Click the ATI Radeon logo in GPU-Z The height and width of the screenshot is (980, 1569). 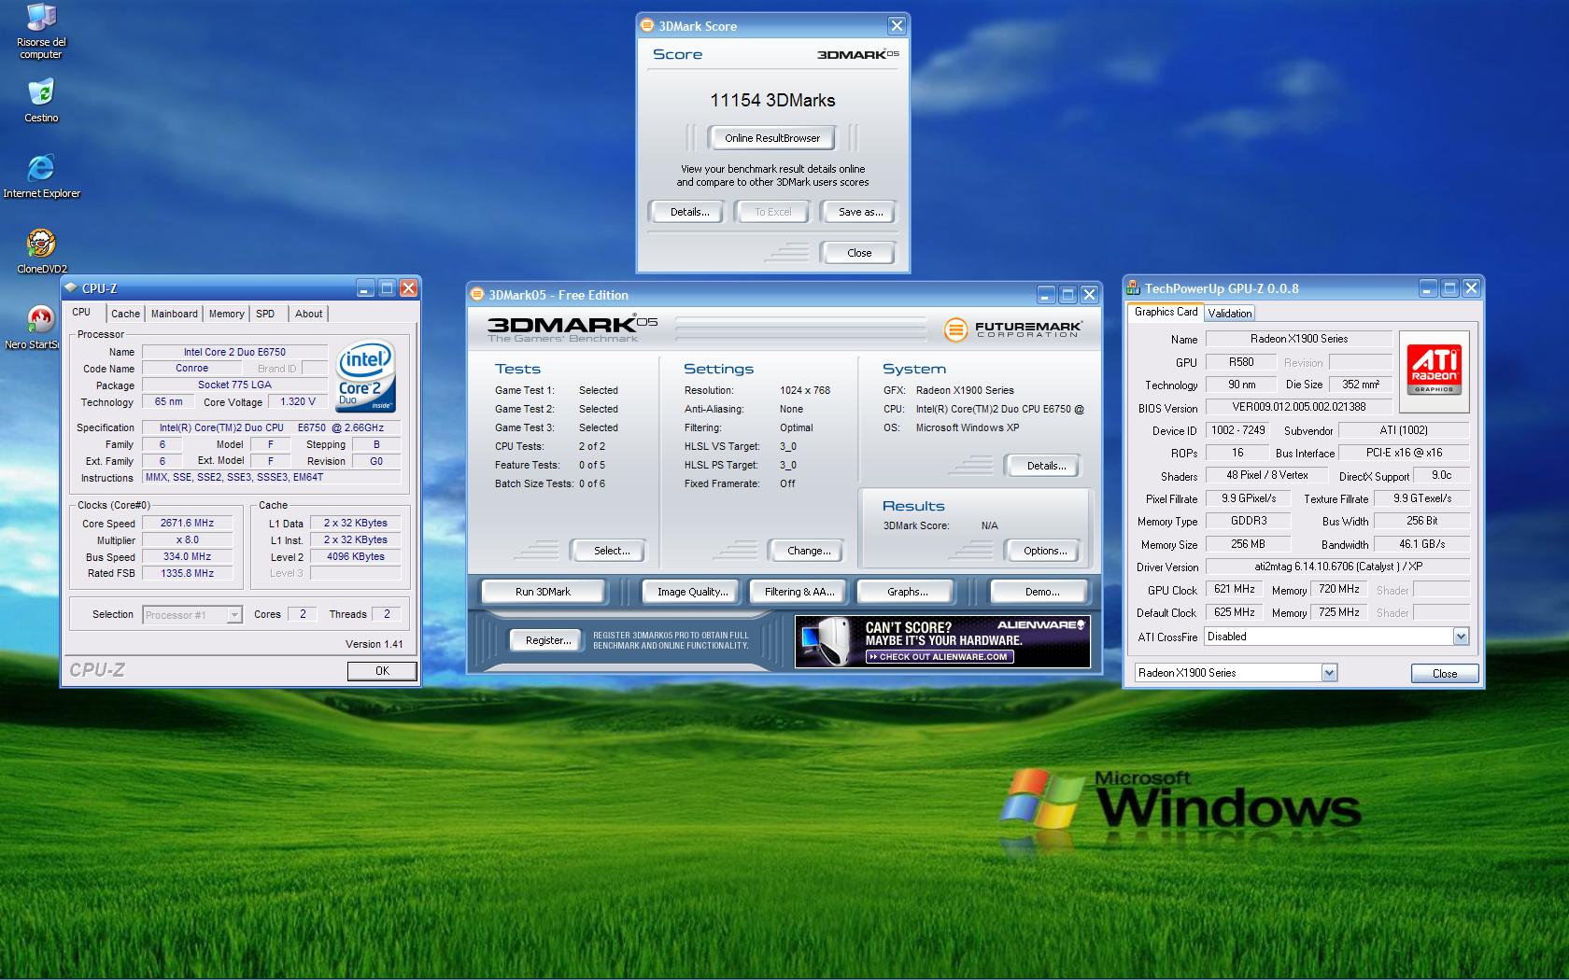1434,371
